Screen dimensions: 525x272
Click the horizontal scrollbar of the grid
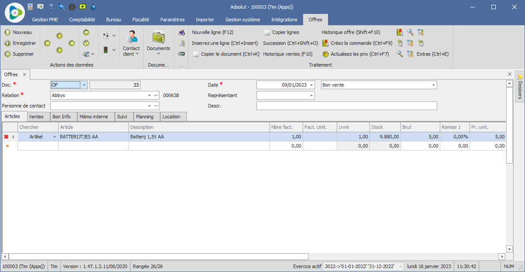159,256
